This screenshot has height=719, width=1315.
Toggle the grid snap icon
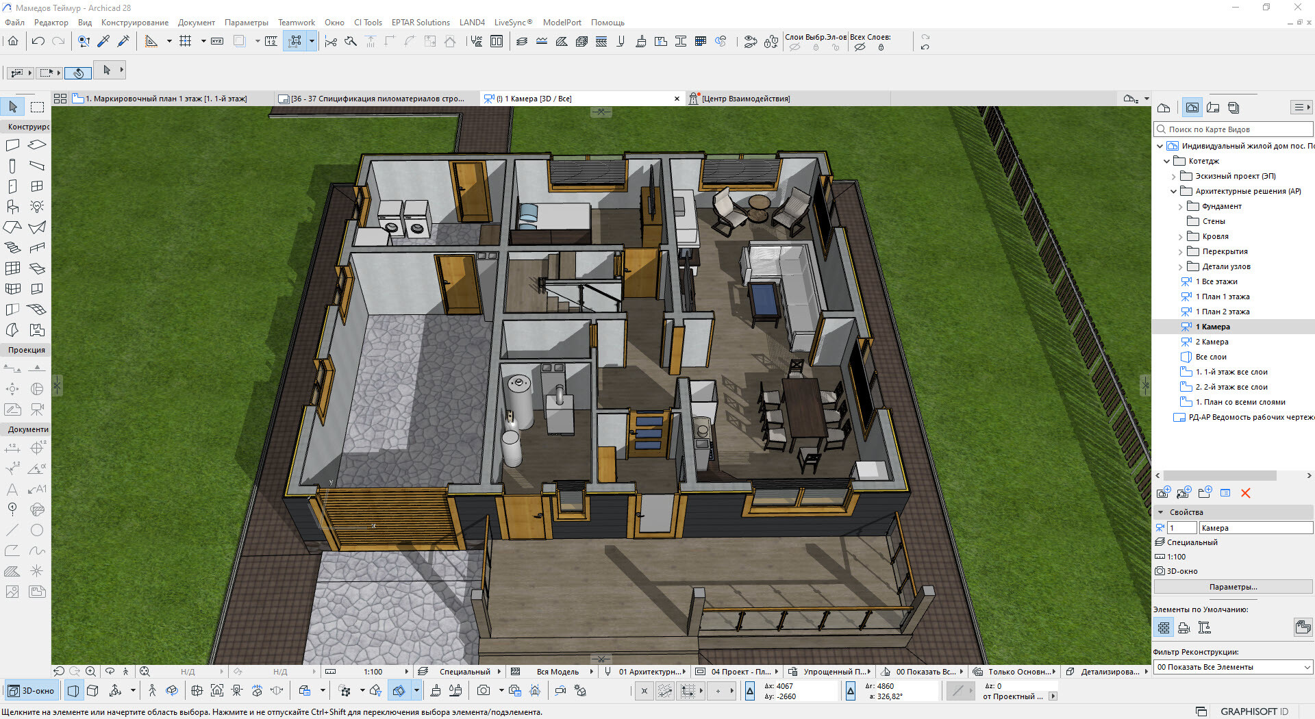tap(185, 42)
